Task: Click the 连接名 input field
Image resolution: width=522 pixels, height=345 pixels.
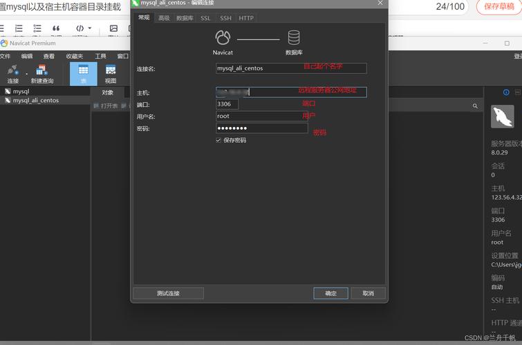Action: [291, 68]
